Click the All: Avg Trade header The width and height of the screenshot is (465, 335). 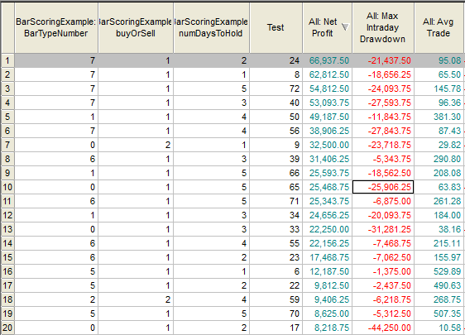439,27
